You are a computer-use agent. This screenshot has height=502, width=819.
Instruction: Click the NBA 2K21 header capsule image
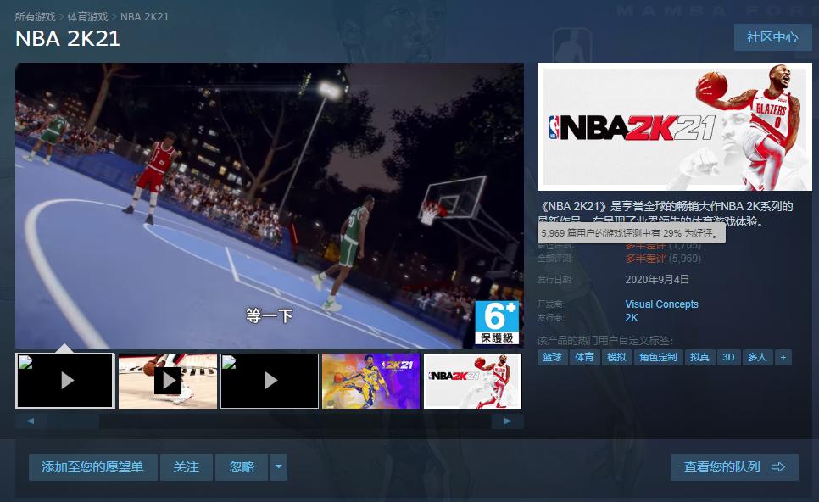tap(675, 127)
